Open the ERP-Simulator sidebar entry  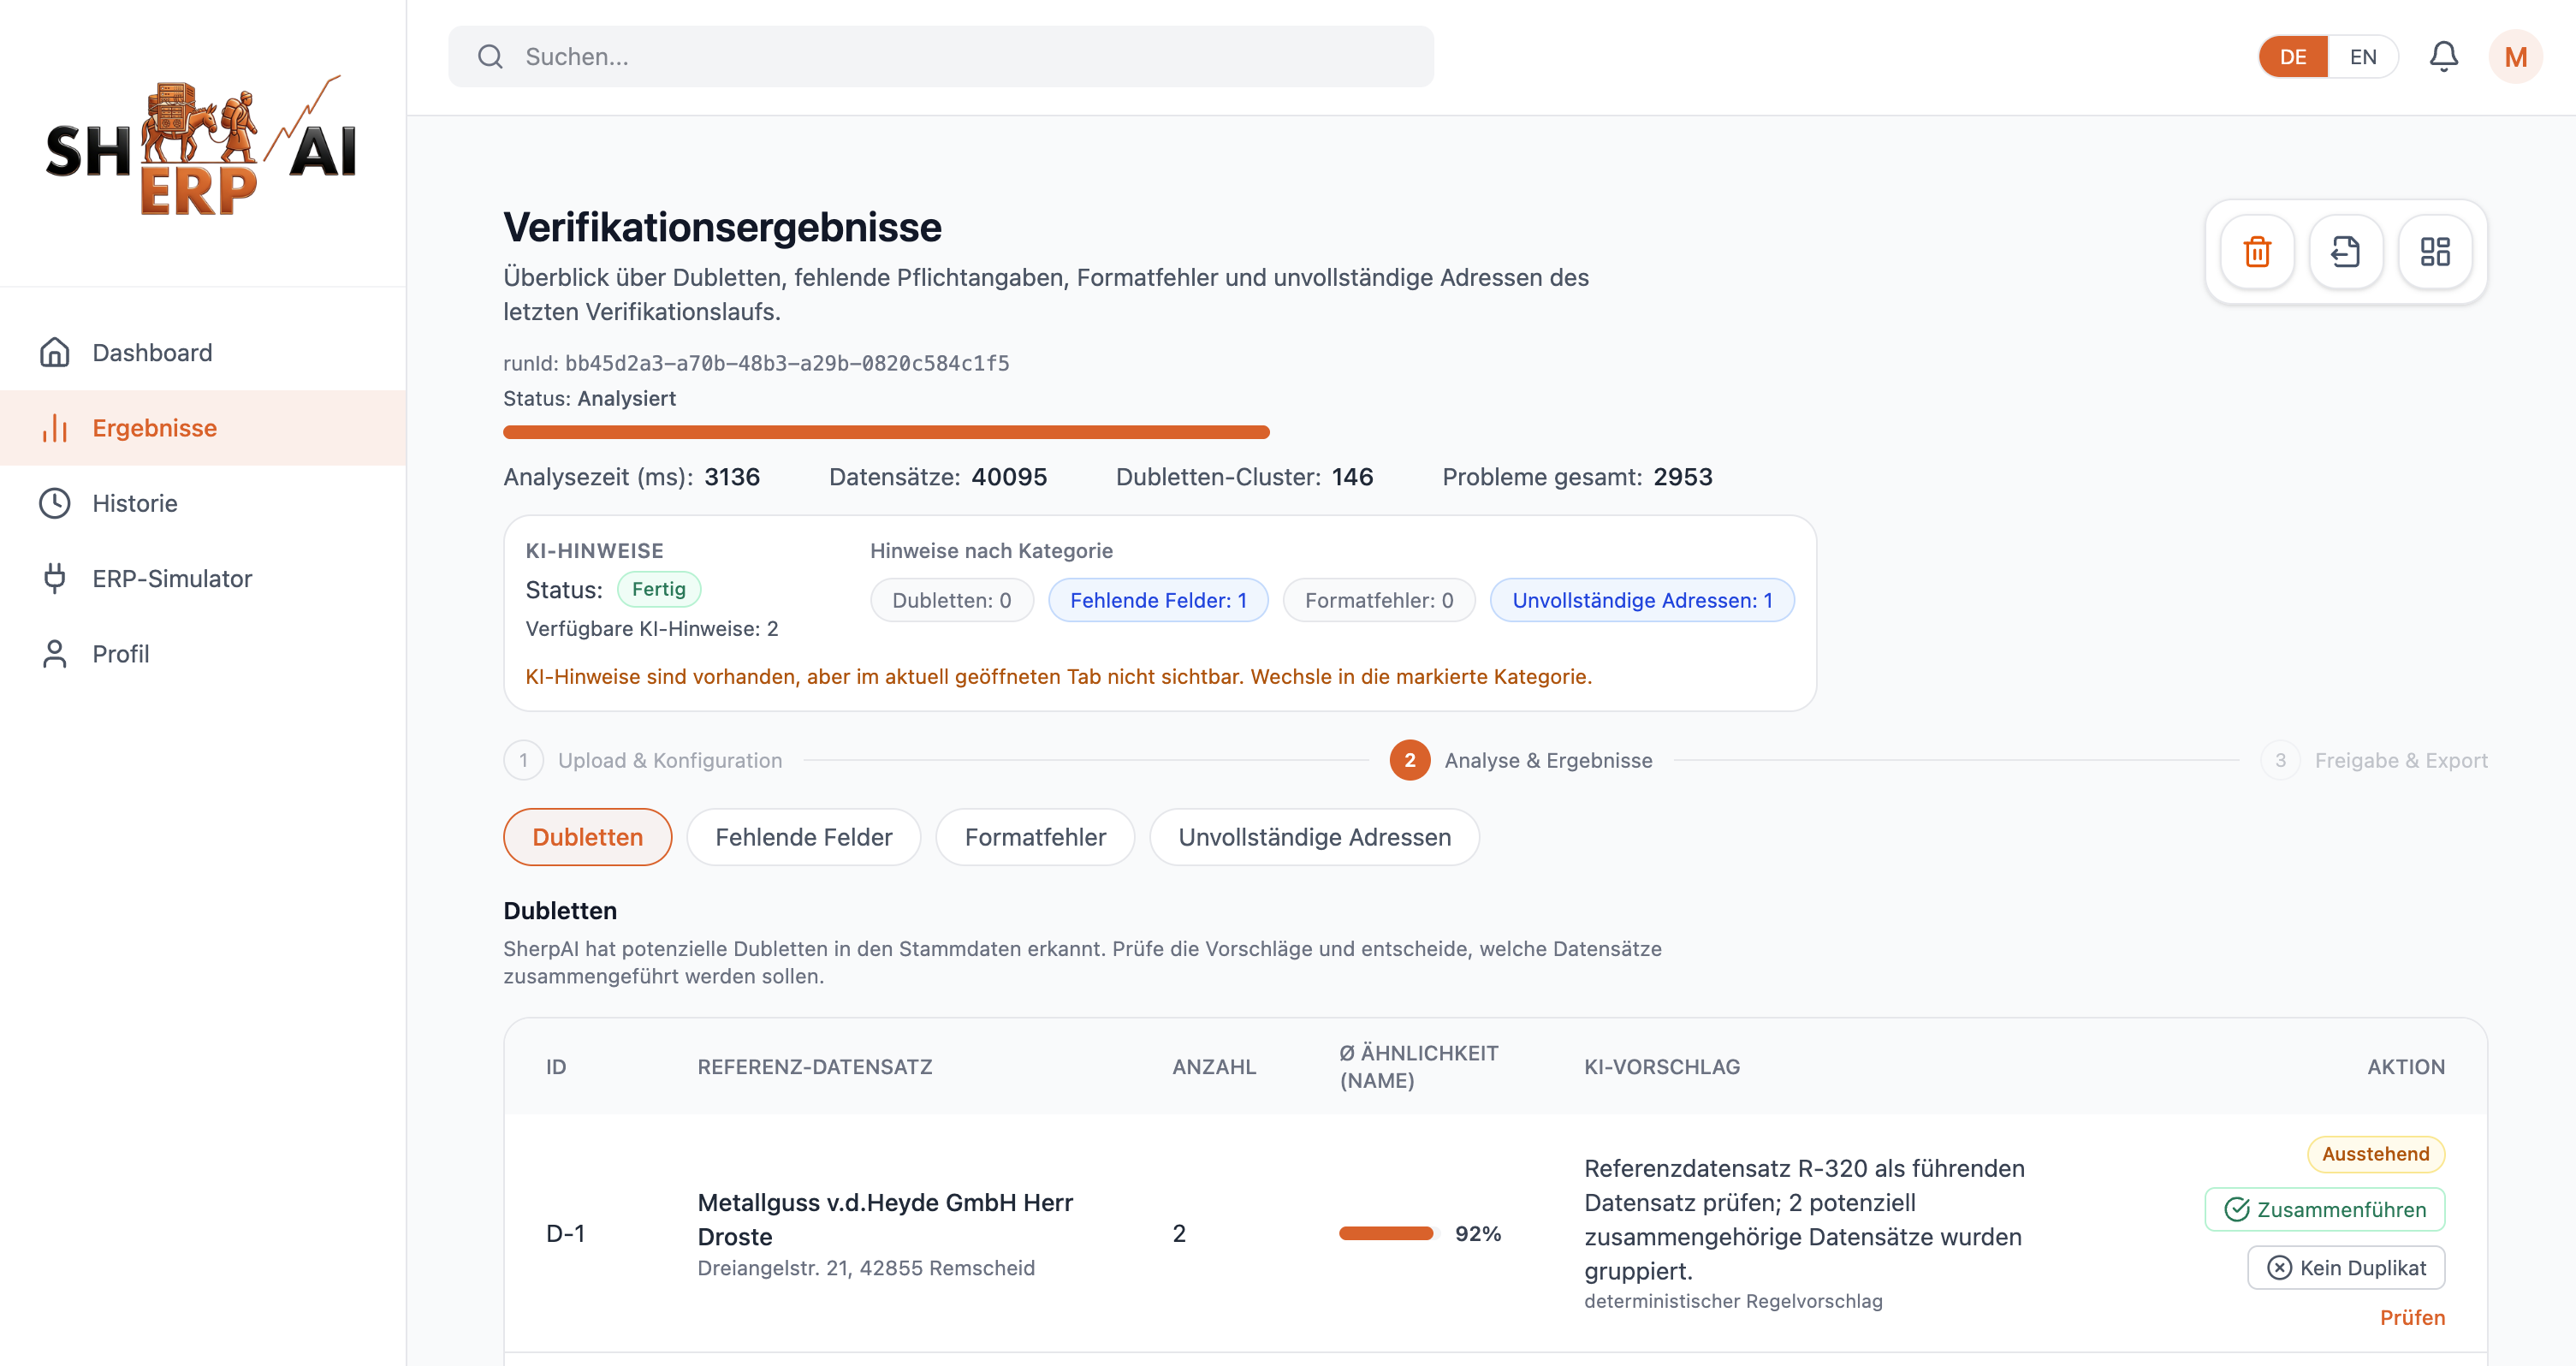click(x=172, y=578)
